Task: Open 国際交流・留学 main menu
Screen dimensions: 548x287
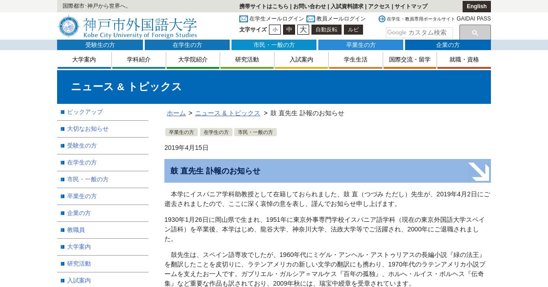Action: click(410, 60)
